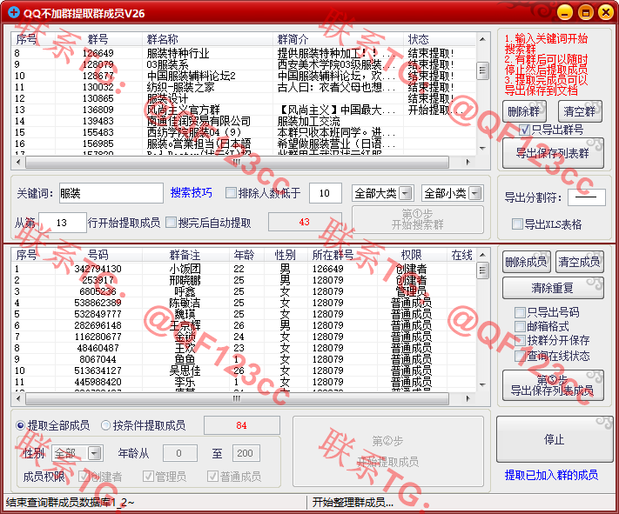
Task: Click 删除群 button
Action: [524, 111]
